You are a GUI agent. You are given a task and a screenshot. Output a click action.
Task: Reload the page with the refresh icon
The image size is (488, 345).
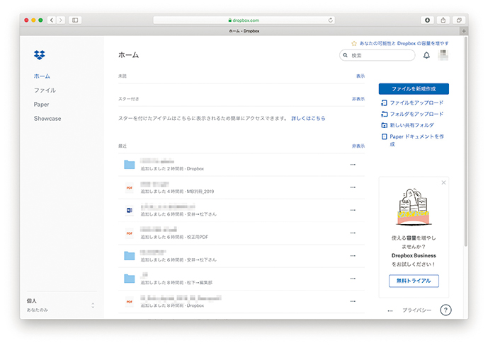point(331,20)
